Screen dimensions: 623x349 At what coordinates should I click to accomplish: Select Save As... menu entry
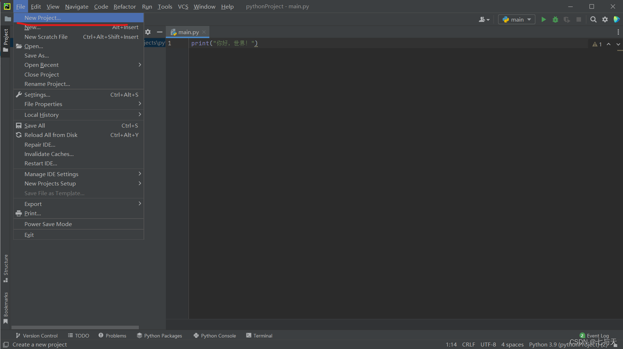point(79,55)
